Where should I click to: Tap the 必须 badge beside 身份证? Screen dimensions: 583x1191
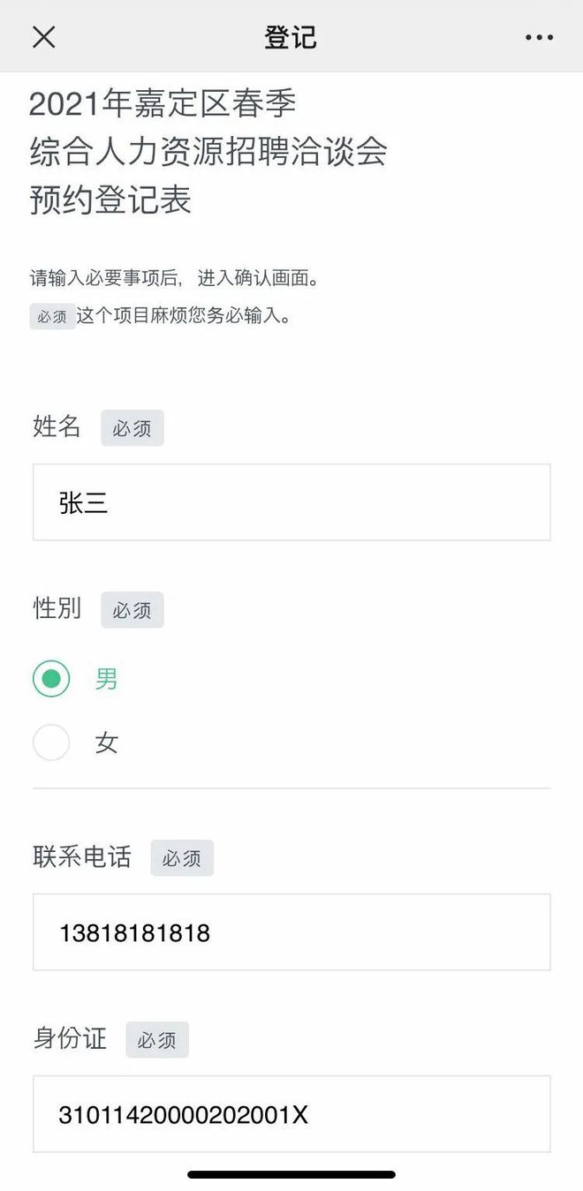(156, 1040)
